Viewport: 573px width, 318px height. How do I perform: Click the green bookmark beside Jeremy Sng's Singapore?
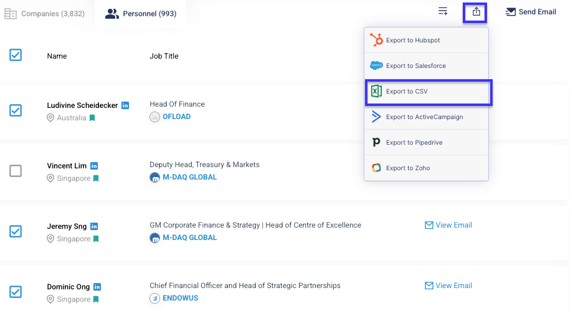[x=96, y=239]
